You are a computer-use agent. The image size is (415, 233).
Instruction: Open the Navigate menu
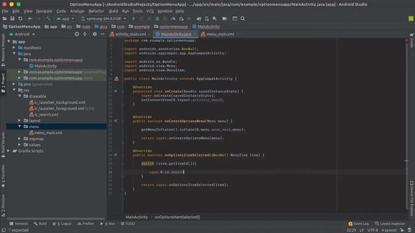[x=44, y=11]
